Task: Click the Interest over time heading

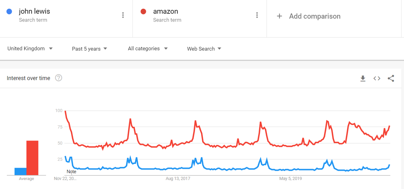Action: coord(28,78)
